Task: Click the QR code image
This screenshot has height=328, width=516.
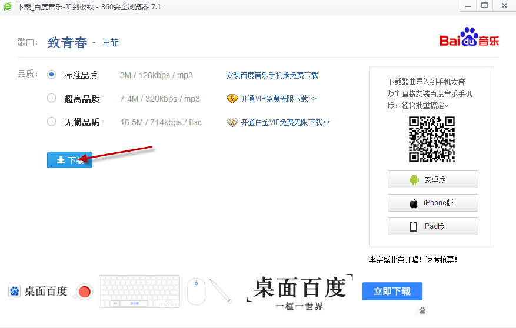Action: [432, 139]
